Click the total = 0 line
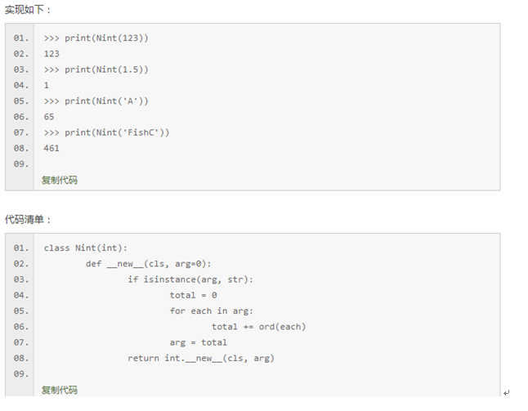This screenshot has height=411, width=528. [193, 295]
